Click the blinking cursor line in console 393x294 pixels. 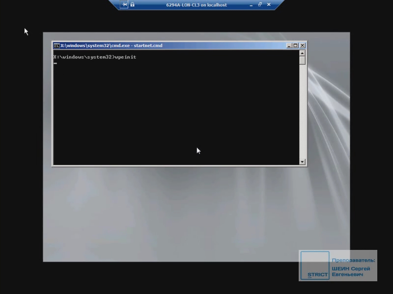click(x=56, y=64)
